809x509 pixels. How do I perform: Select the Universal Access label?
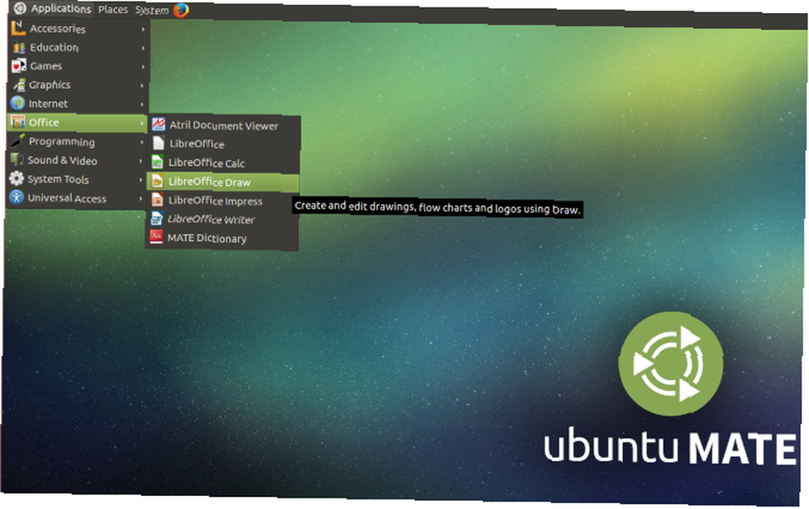pos(67,198)
